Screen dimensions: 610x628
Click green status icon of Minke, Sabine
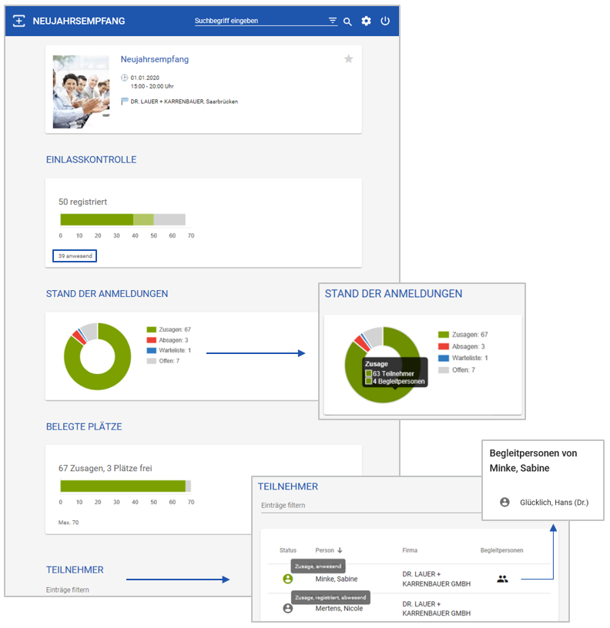point(288,579)
